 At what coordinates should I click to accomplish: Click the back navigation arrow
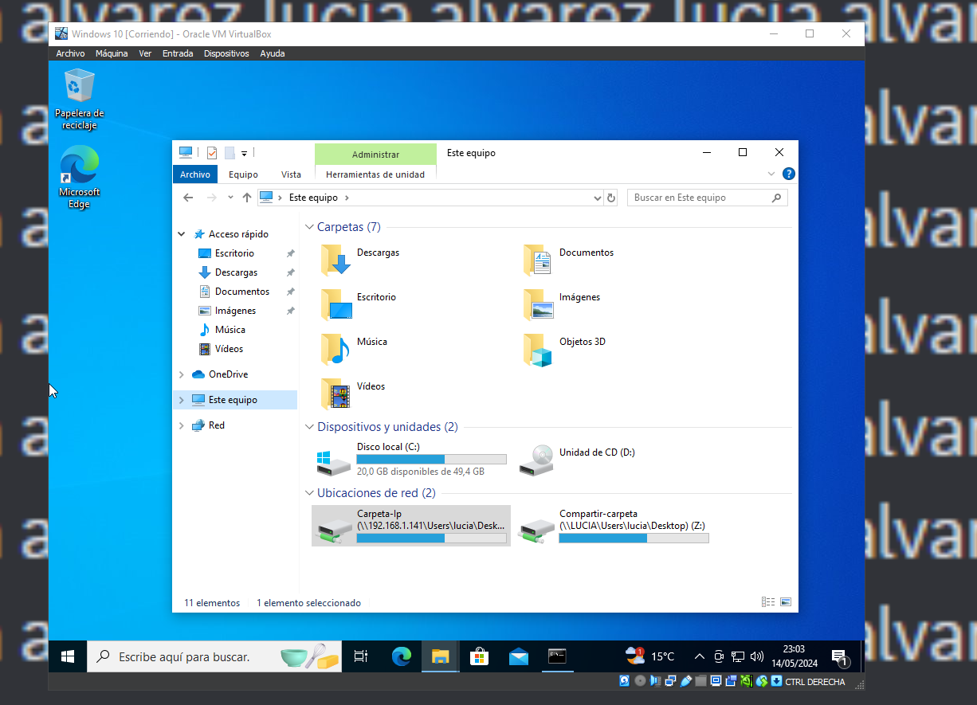coord(188,197)
